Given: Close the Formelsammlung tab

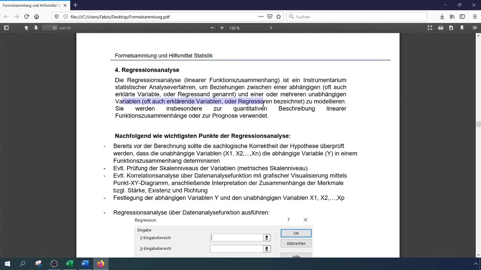Looking at the screenshot, I should [65, 5].
